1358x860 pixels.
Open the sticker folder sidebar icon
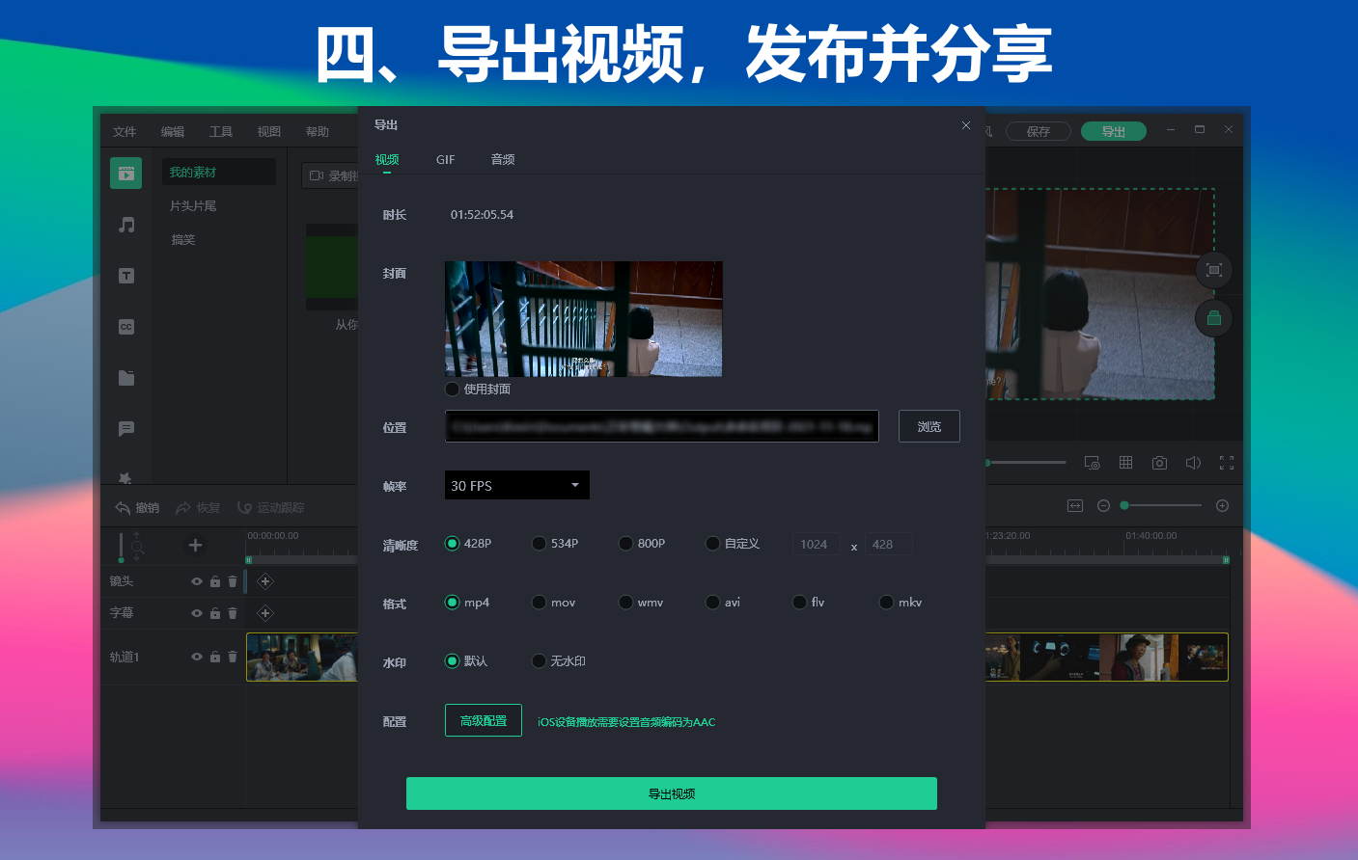pos(126,378)
